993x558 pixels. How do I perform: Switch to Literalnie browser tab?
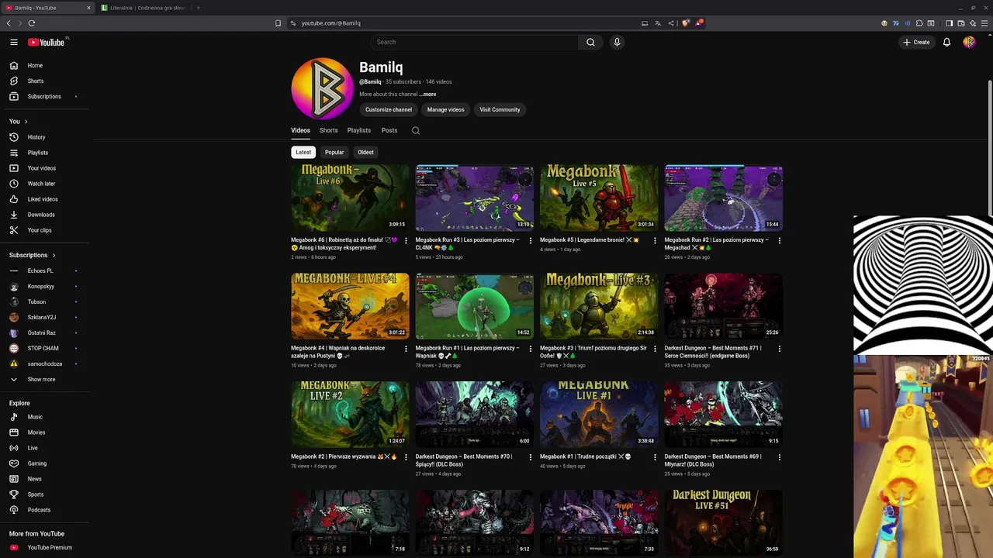[144, 8]
